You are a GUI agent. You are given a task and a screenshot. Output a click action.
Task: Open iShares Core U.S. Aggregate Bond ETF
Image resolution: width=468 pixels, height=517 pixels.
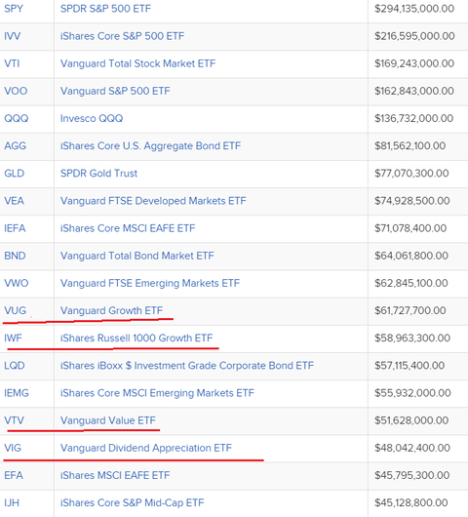click(150, 145)
